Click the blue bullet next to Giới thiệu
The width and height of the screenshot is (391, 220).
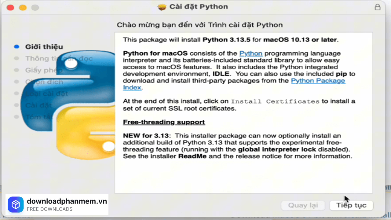pos(16,47)
